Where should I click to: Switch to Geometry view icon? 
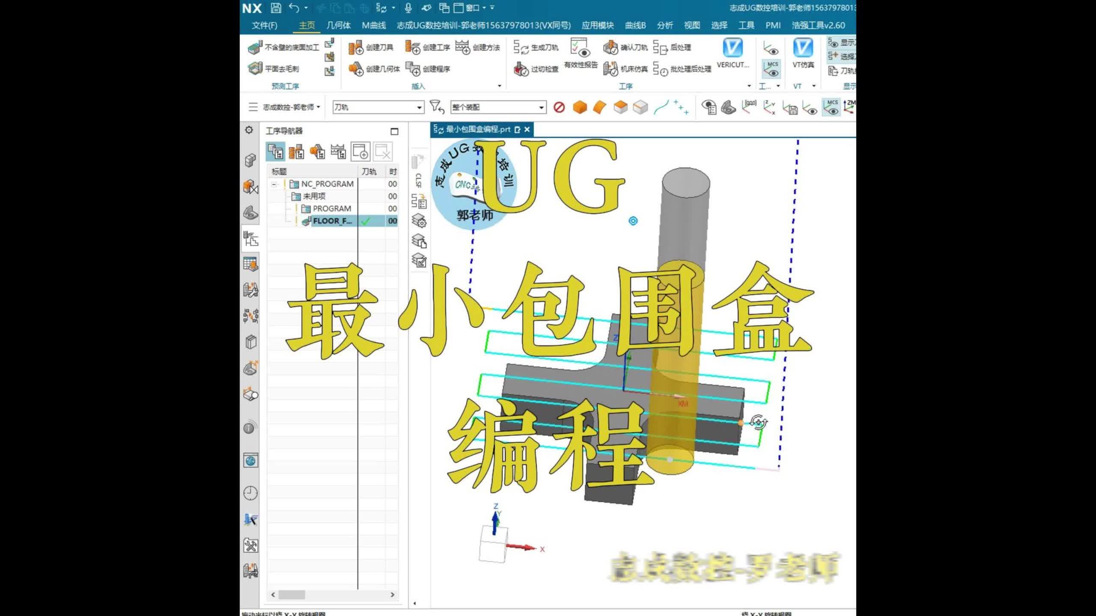coord(317,151)
